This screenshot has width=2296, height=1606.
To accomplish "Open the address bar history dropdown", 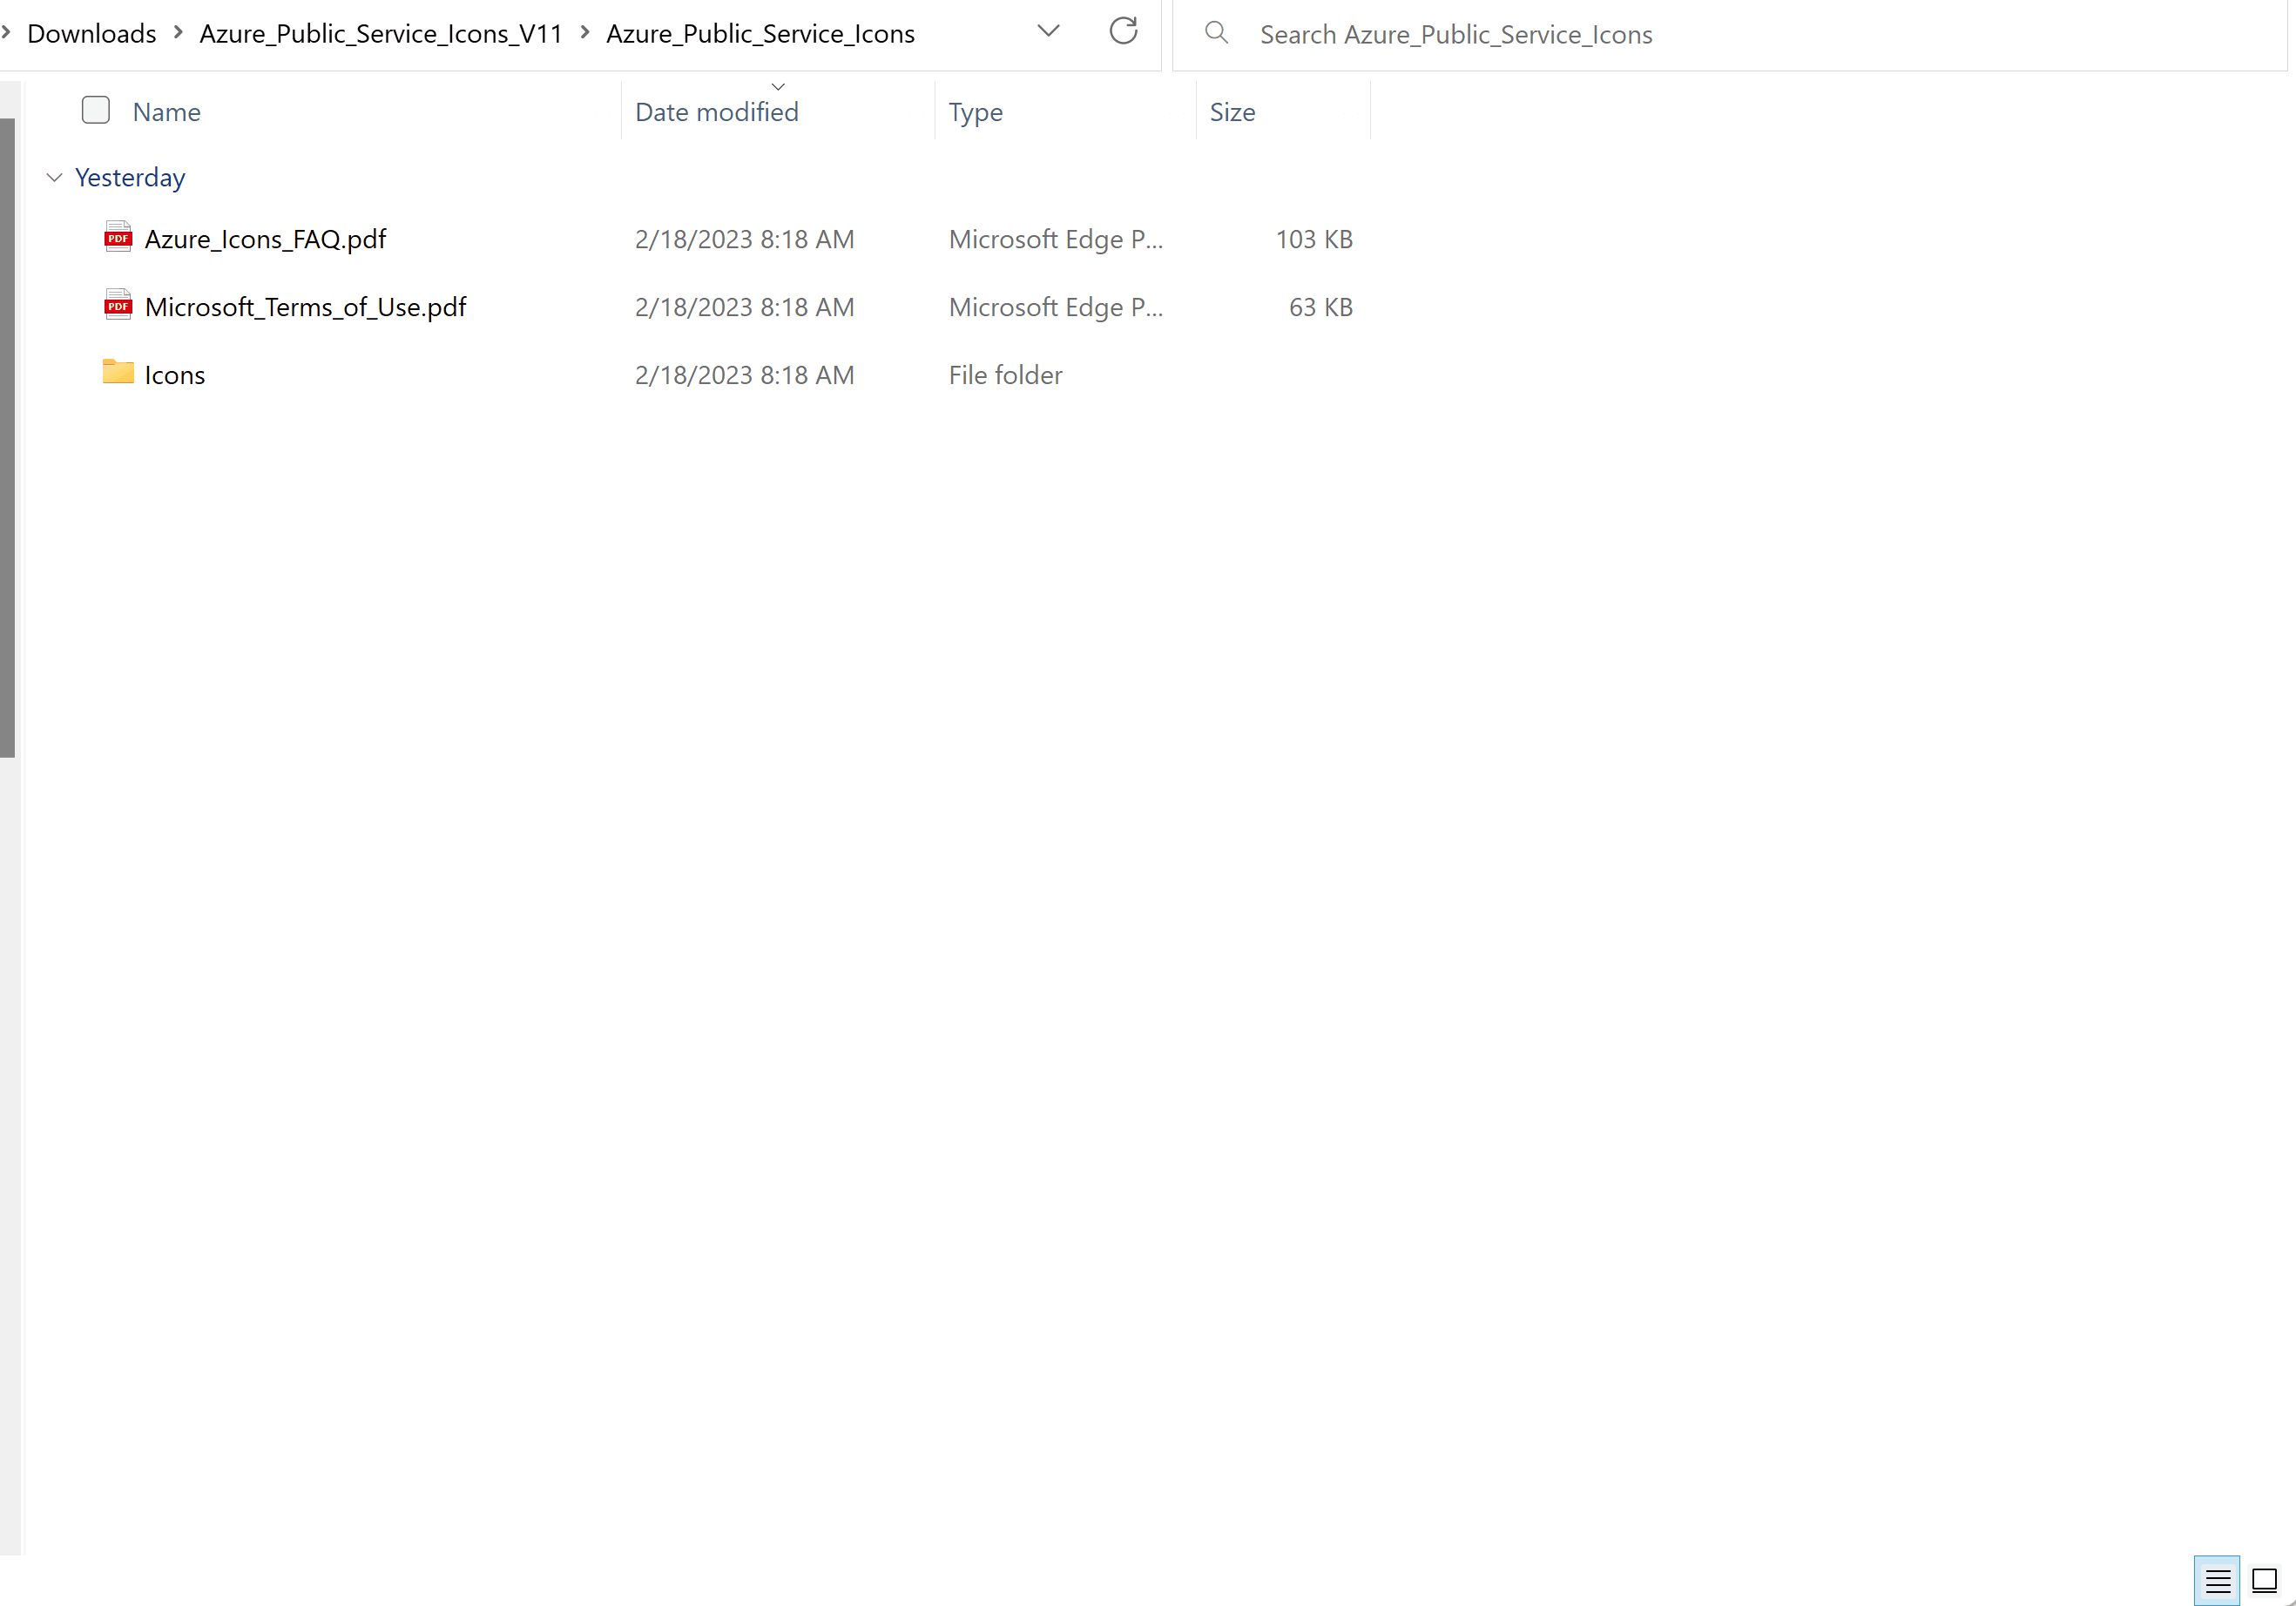I will pyautogui.click(x=1048, y=32).
